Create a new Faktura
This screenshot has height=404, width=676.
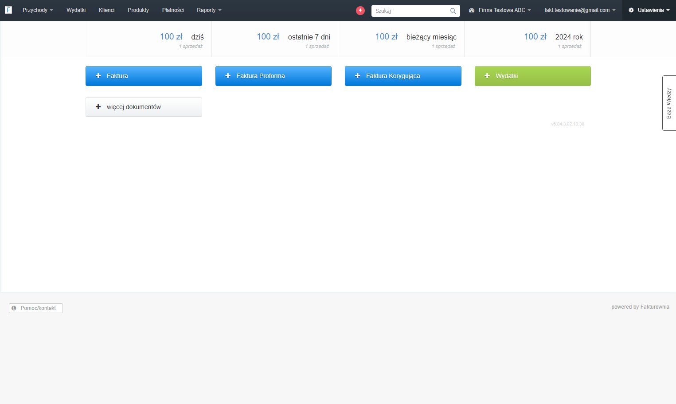coord(144,76)
